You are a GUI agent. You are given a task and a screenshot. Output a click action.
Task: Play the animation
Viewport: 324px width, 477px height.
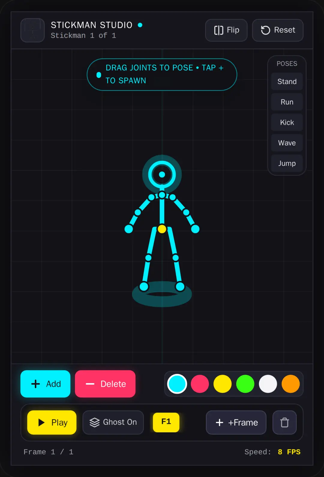(52, 422)
